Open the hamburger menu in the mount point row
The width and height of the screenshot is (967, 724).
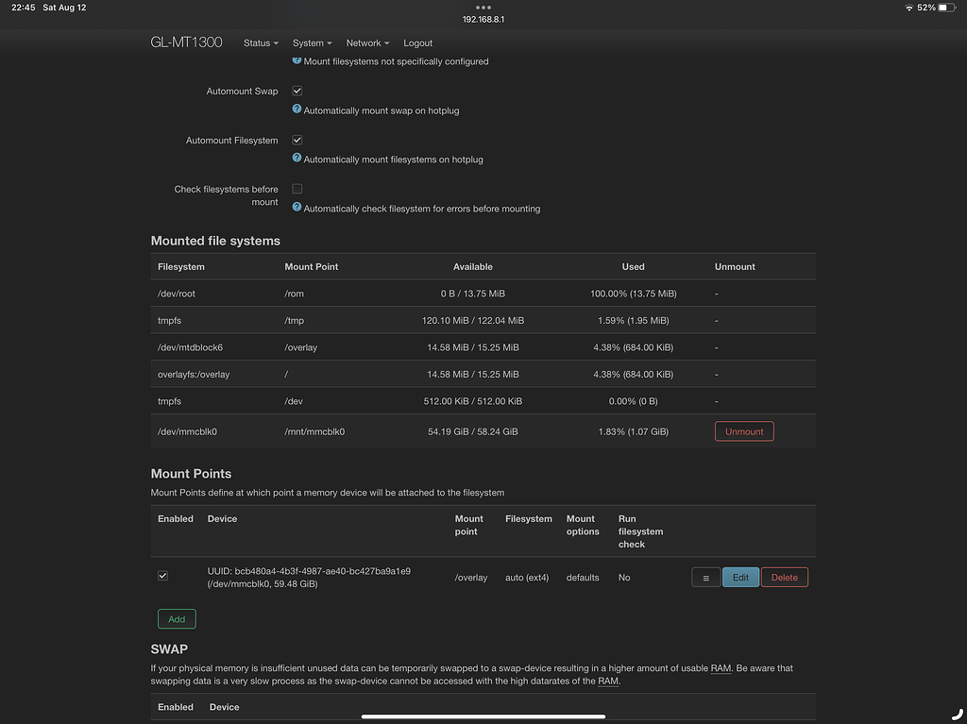[x=705, y=577]
